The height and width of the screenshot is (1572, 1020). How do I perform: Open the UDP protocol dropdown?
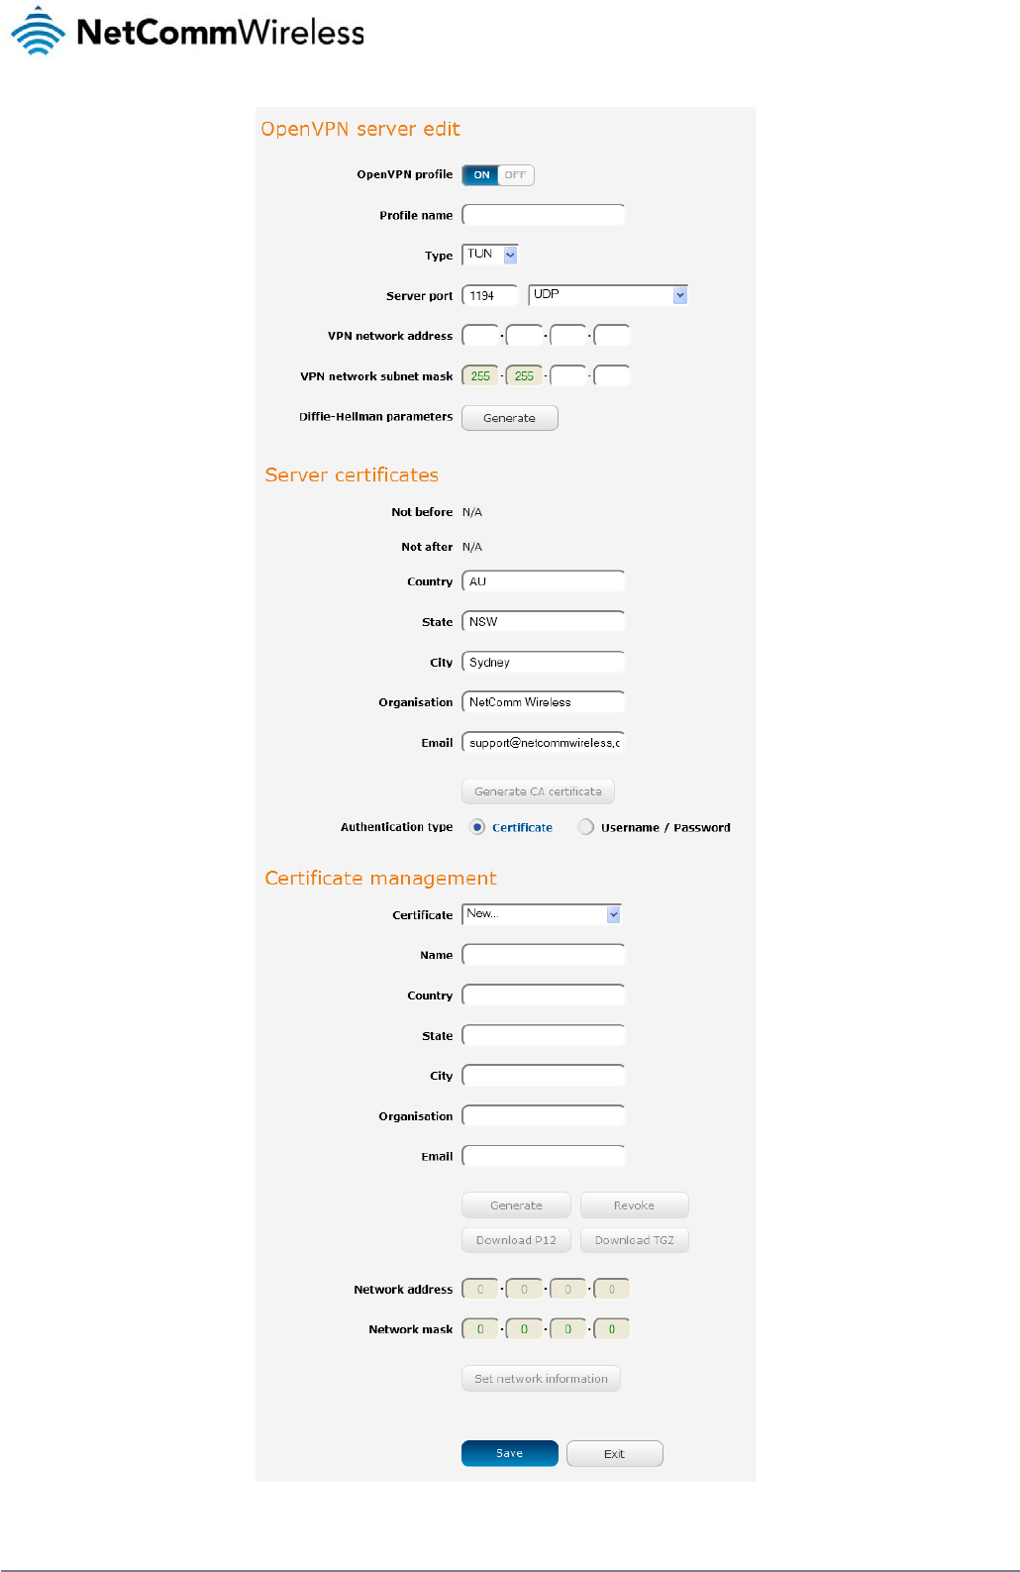coord(608,295)
